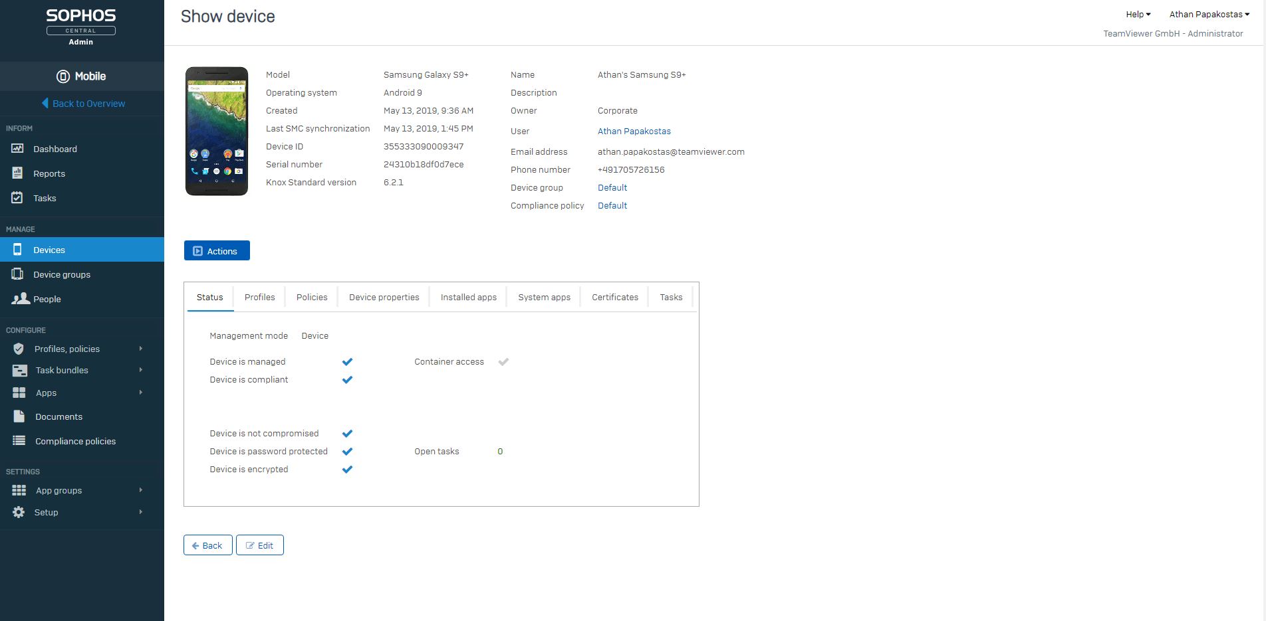Click the TeamViewer GmbH - Administrator text
This screenshot has height=621, width=1266.
[x=1173, y=34]
